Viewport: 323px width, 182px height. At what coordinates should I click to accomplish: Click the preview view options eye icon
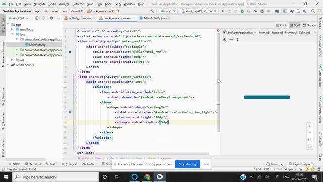click(225, 40)
